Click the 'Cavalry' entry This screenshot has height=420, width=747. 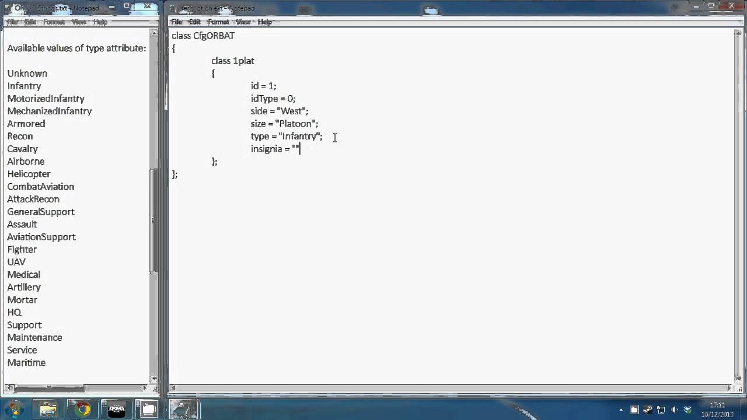[x=23, y=149]
